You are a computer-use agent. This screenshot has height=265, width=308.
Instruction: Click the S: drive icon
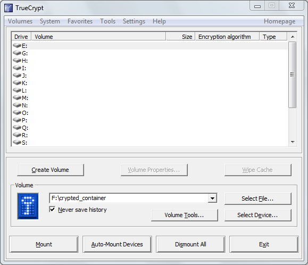17,143
